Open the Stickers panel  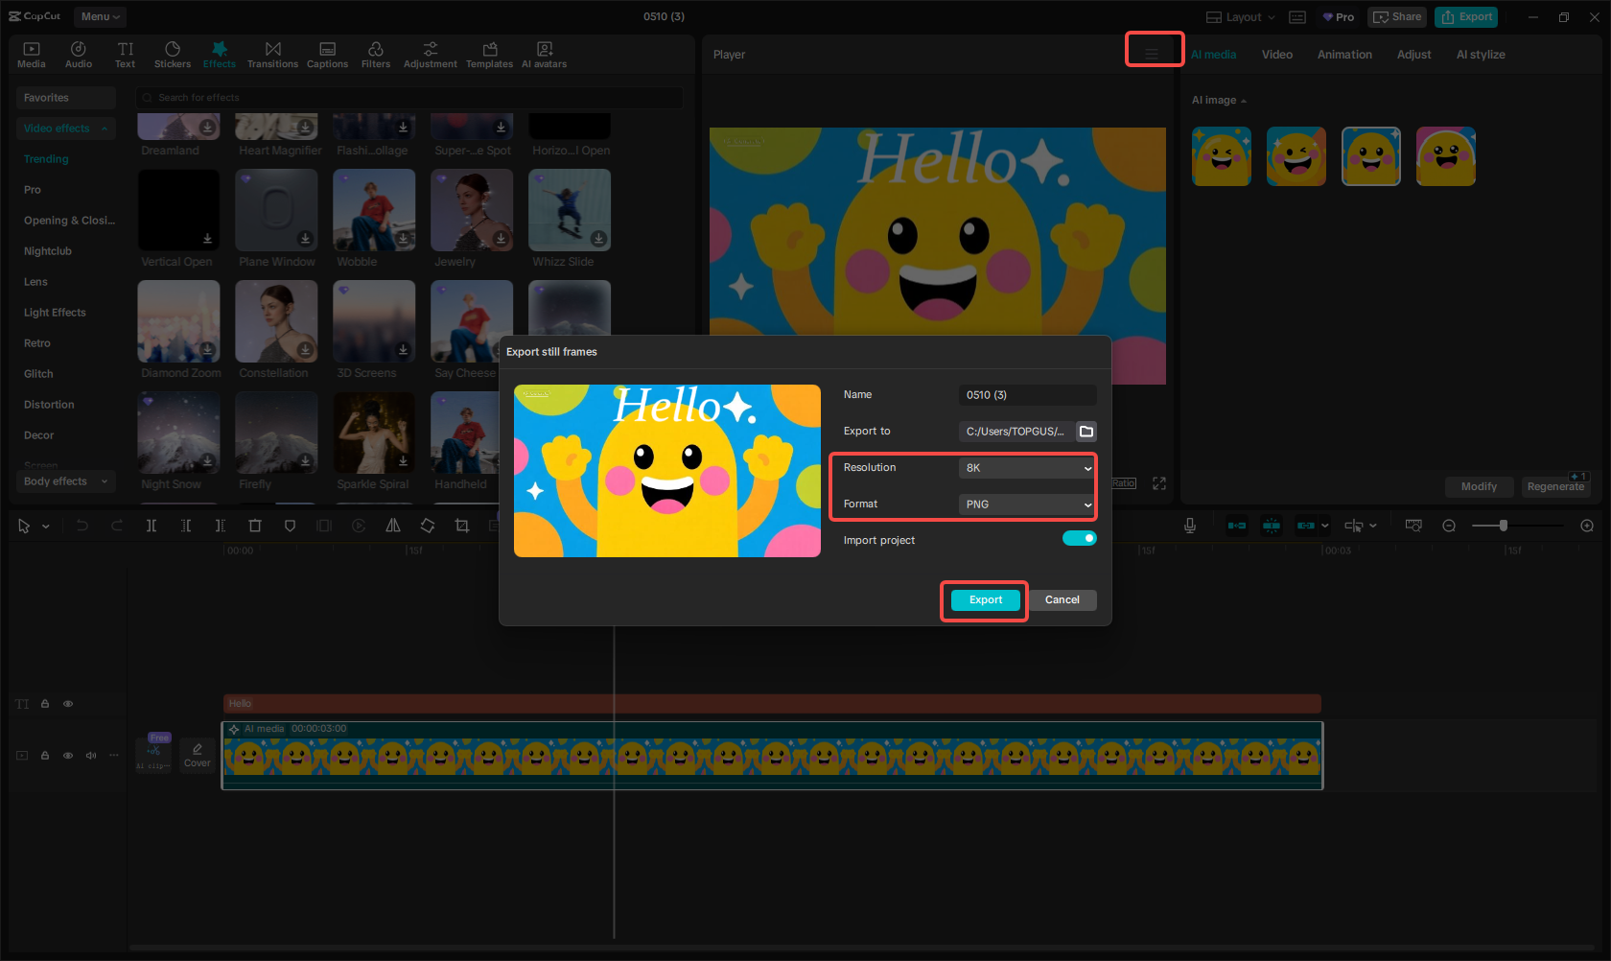(173, 55)
